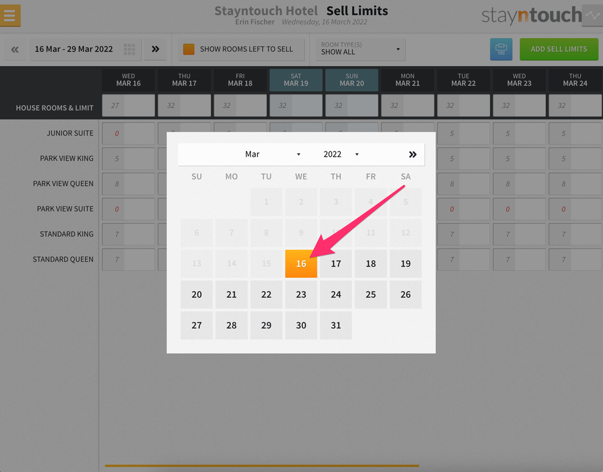Image resolution: width=603 pixels, height=472 pixels.
Task: Click the horizontal scrollbar at bottom
Action: click(x=262, y=466)
